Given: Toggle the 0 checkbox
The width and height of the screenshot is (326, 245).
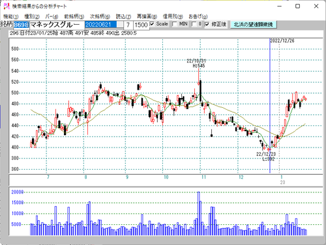Looking at the screenshot, I should 194,24.
